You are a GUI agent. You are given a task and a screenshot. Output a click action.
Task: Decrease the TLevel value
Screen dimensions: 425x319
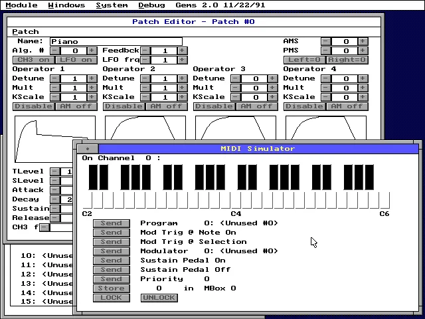click(55, 171)
